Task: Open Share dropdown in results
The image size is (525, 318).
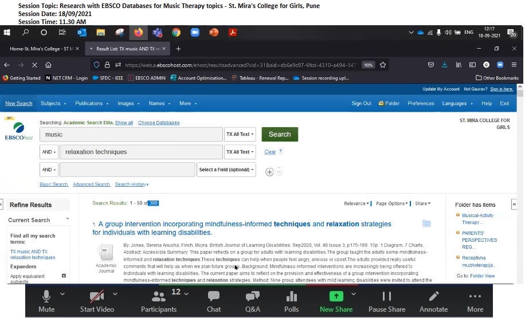Action: coord(422,203)
